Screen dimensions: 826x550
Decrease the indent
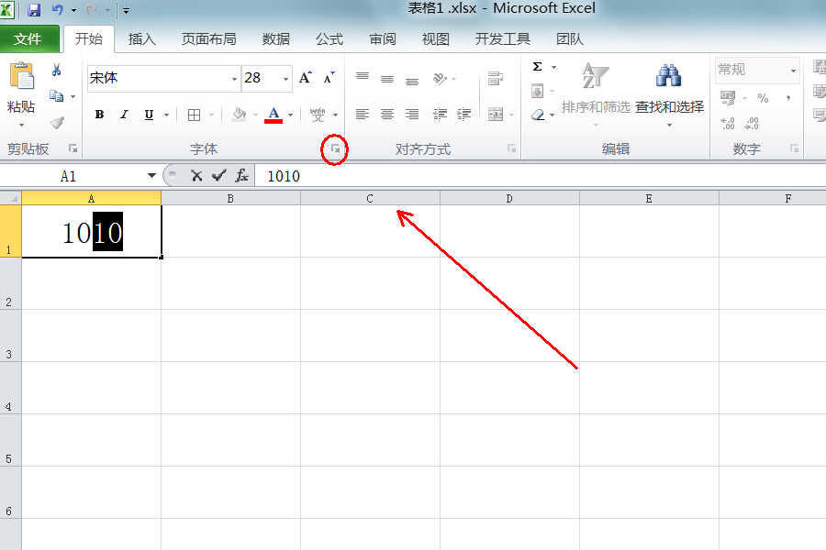point(440,115)
